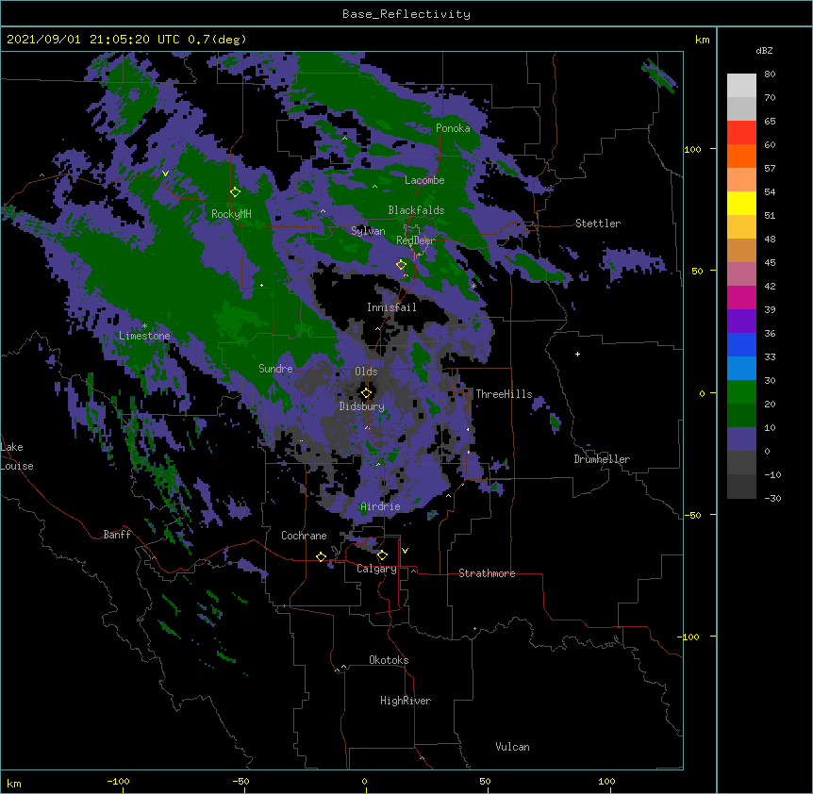Click the dBZ legend heading
Image resolution: width=813 pixels, height=794 pixels.
coord(764,51)
